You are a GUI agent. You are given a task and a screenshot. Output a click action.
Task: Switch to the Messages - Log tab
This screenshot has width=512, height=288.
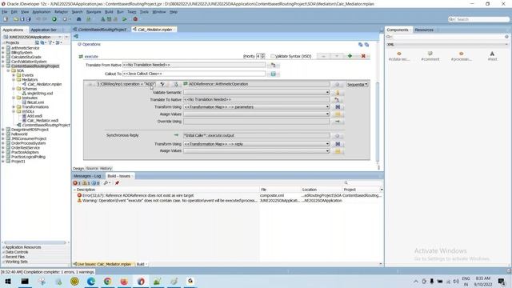(87, 176)
